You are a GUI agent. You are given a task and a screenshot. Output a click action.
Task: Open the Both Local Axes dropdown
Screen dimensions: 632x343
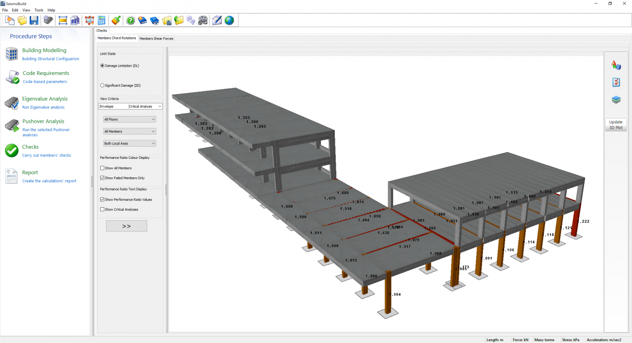tap(130, 144)
